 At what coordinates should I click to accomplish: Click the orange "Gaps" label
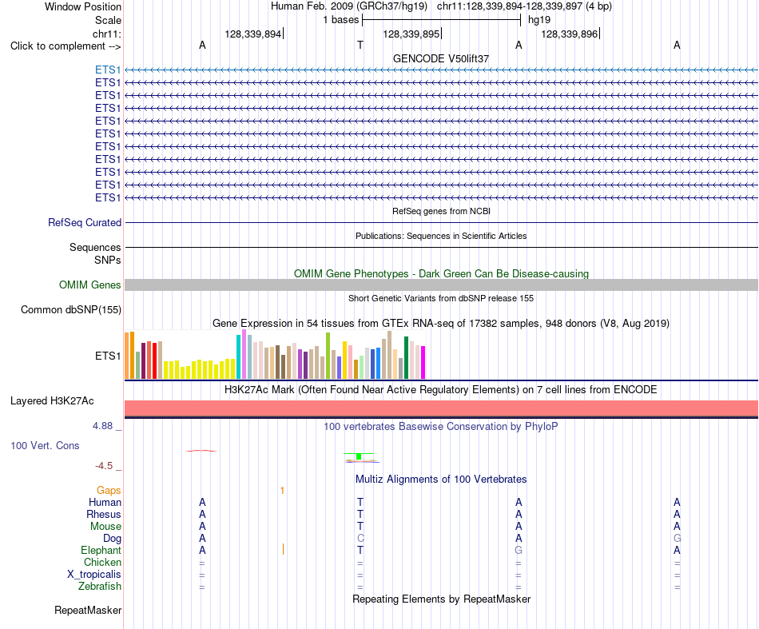(109, 491)
